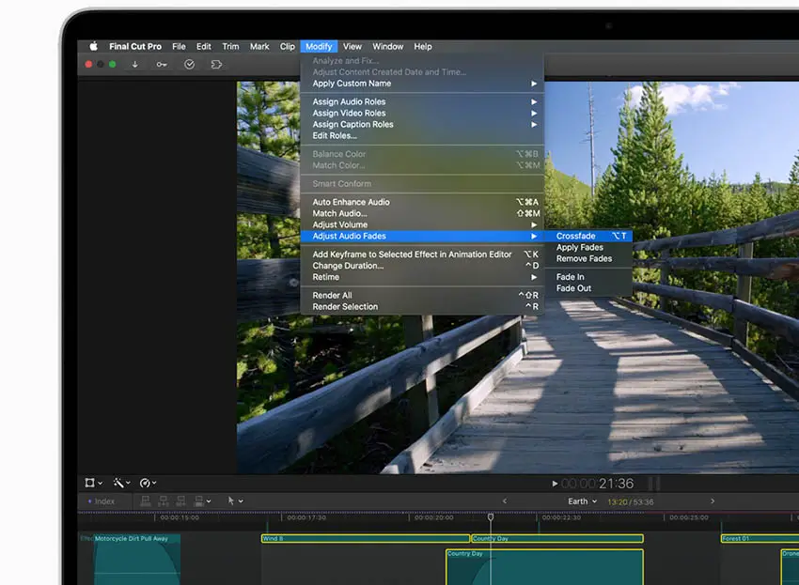Toggle the timeline Index panel
Image resolution: width=799 pixels, height=585 pixels.
tap(102, 501)
